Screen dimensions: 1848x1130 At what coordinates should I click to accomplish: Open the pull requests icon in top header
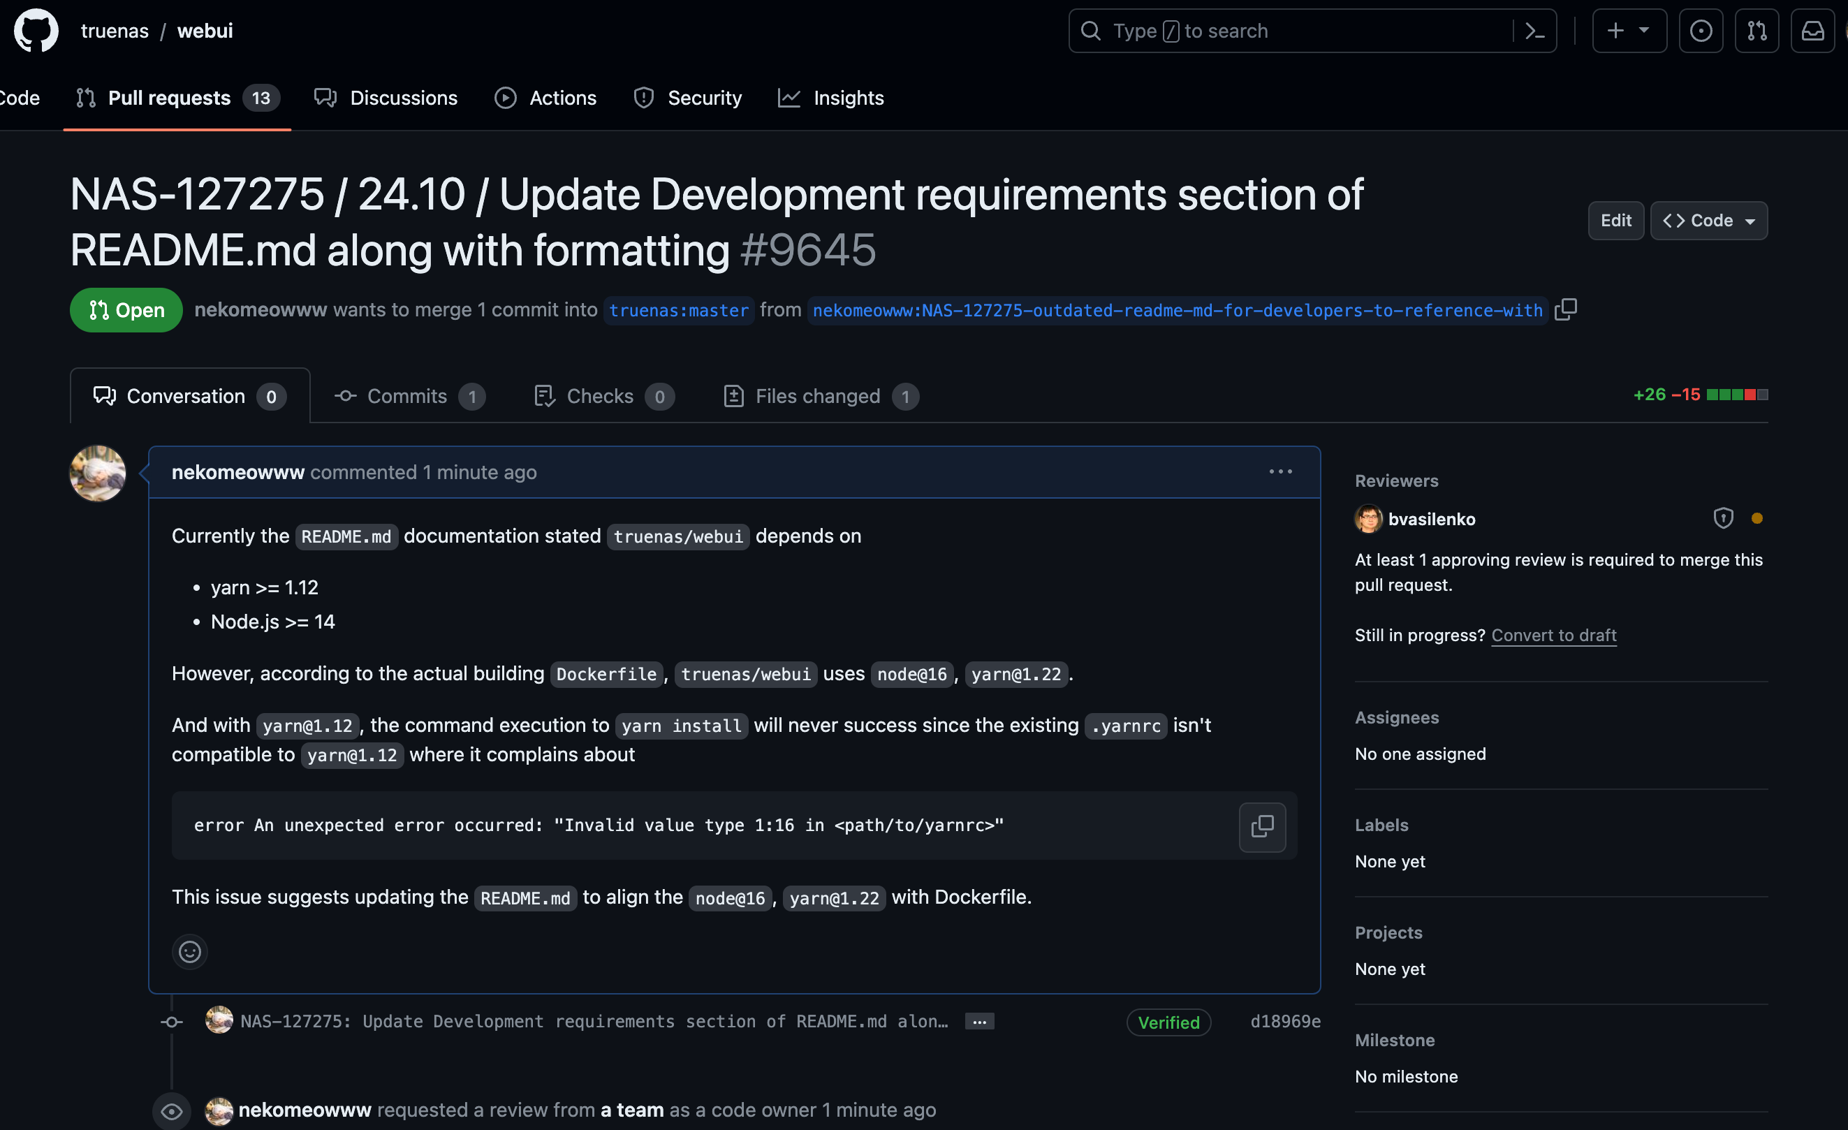(1757, 31)
